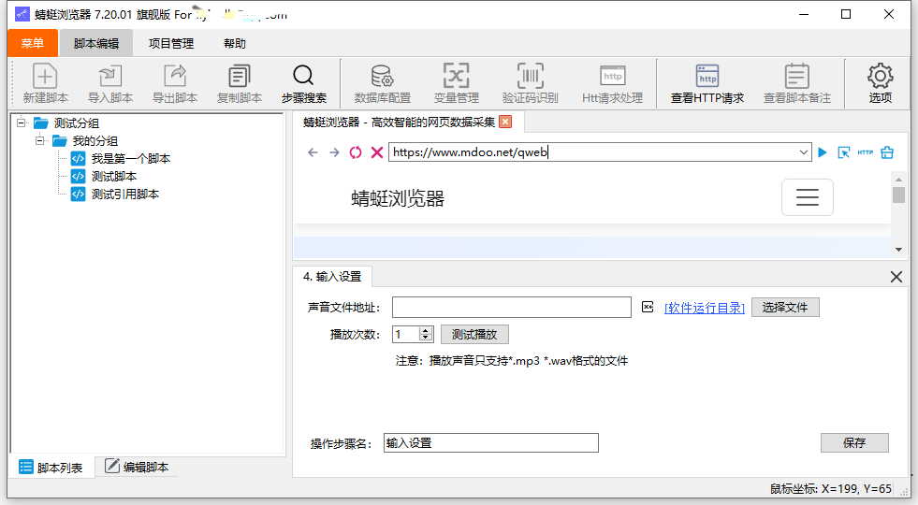The height and width of the screenshot is (505, 918).
Task: Click the webpage scrollbar thumb
Action: click(x=898, y=195)
